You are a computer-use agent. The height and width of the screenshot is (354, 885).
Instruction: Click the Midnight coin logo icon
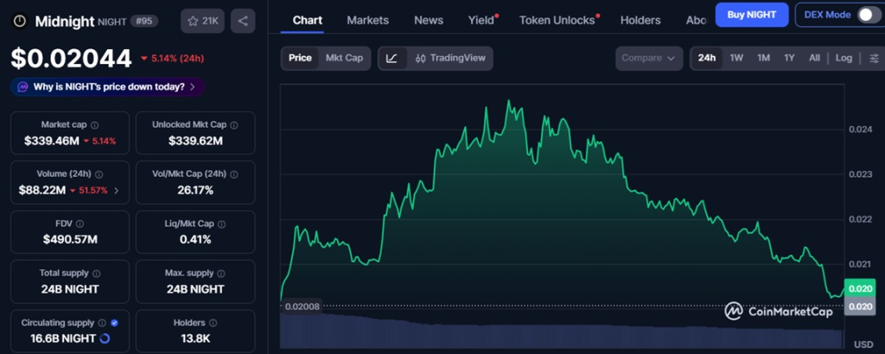(x=20, y=22)
